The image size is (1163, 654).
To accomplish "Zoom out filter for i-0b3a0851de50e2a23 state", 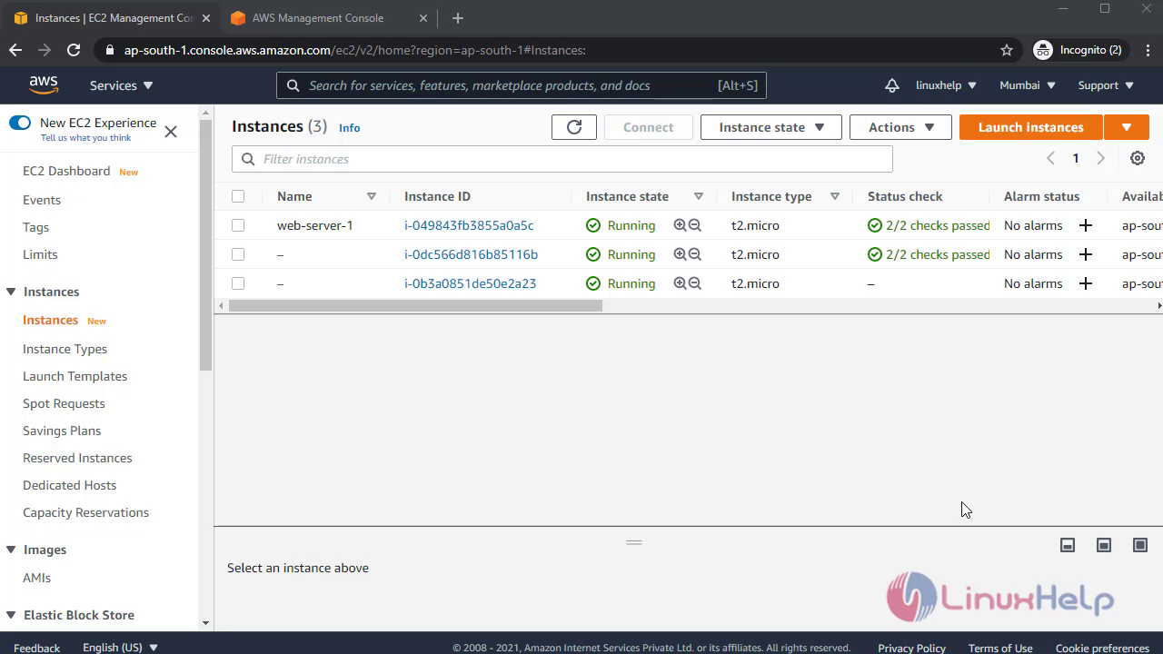I will (x=695, y=283).
